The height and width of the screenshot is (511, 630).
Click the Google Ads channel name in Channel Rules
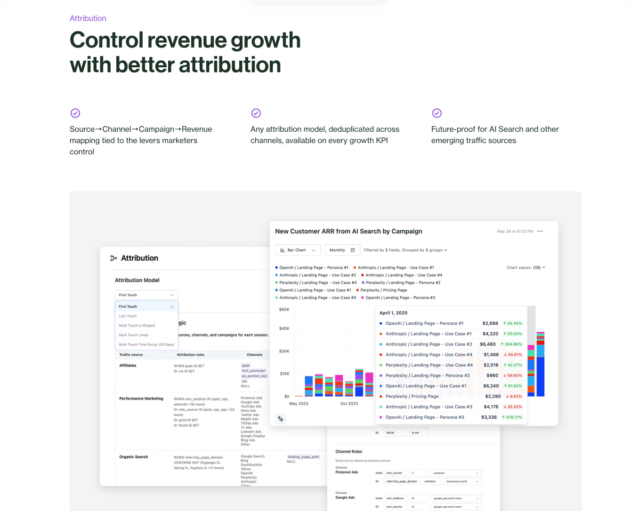click(x=345, y=497)
